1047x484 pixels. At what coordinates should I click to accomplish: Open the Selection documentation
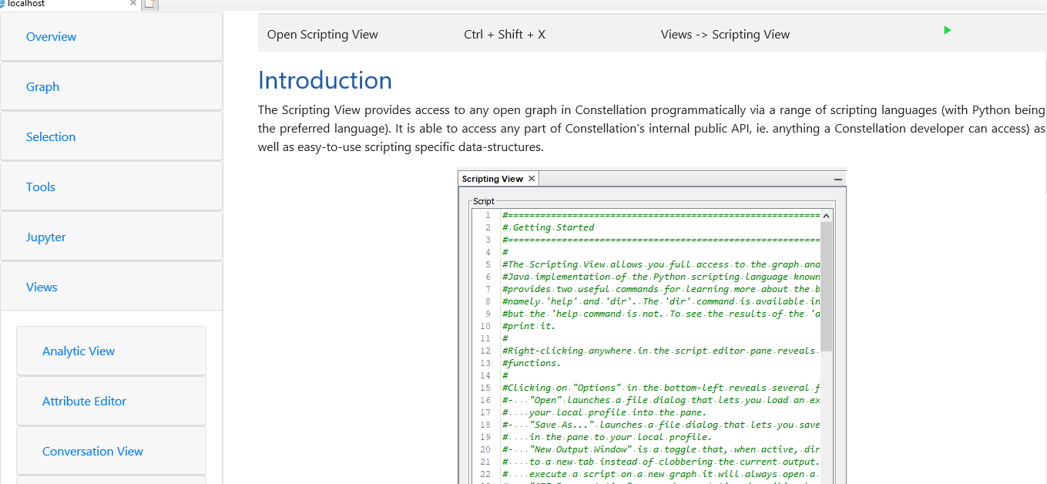point(51,136)
